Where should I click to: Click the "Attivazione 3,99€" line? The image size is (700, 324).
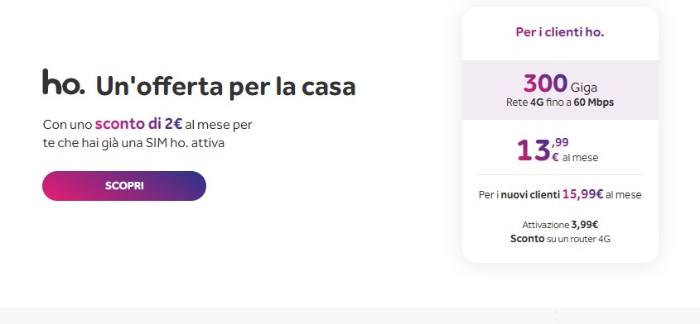point(560,225)
